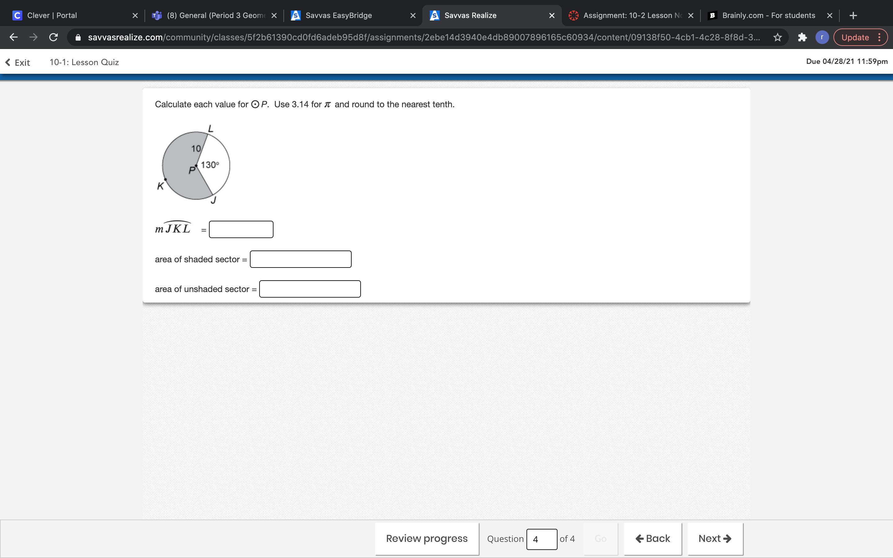The image size is (893, 558).
Task: Close the Brainly.com tab
Action: point(829,15)
